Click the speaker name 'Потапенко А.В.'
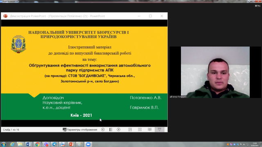This screenshot has height=147, width=262. tap(146, 98)
